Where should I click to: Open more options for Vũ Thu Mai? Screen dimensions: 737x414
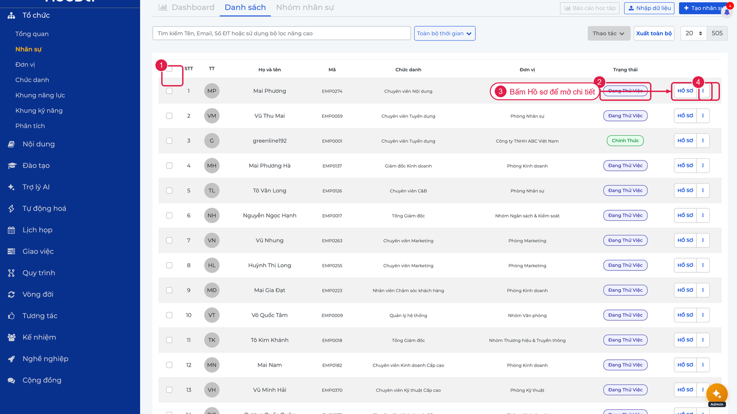pos(703,116)
